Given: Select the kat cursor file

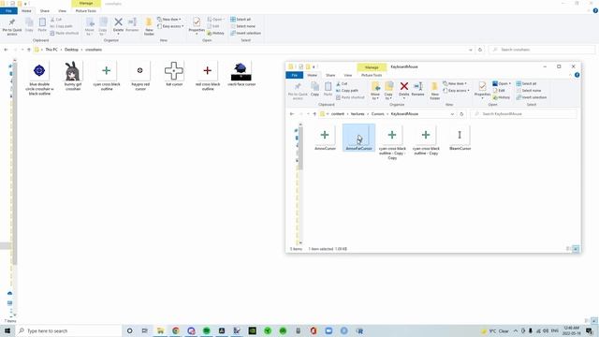Looking at the screenshot, I should [x=174, y=74].
